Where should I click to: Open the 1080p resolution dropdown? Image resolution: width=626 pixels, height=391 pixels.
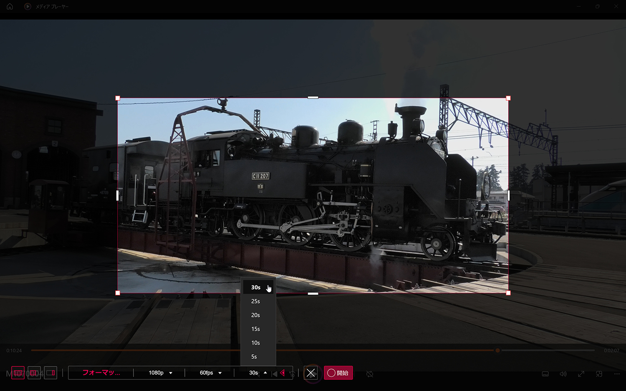click(x=160, y=373)
